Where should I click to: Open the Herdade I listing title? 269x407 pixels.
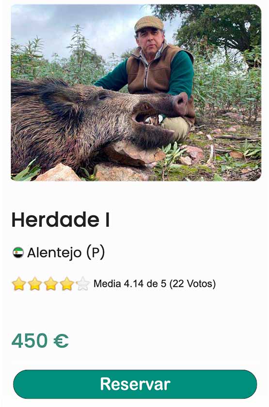click(61, 220)
